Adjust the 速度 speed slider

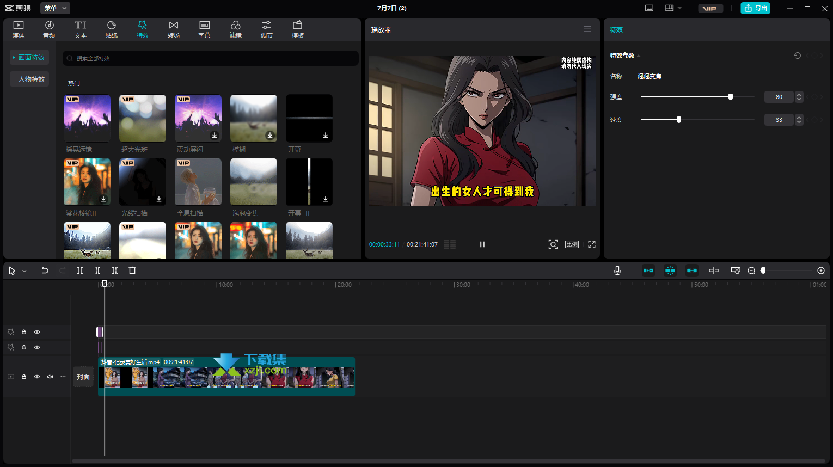(x=697, y=120)
